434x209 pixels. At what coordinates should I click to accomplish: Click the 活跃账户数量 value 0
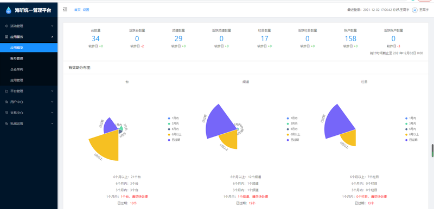[393, 38]
